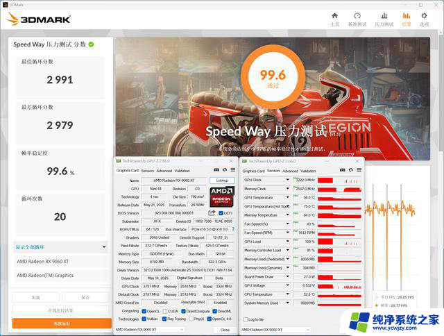Toggle the DirectML checkbox
444x336 pixels.
(214, 311)
